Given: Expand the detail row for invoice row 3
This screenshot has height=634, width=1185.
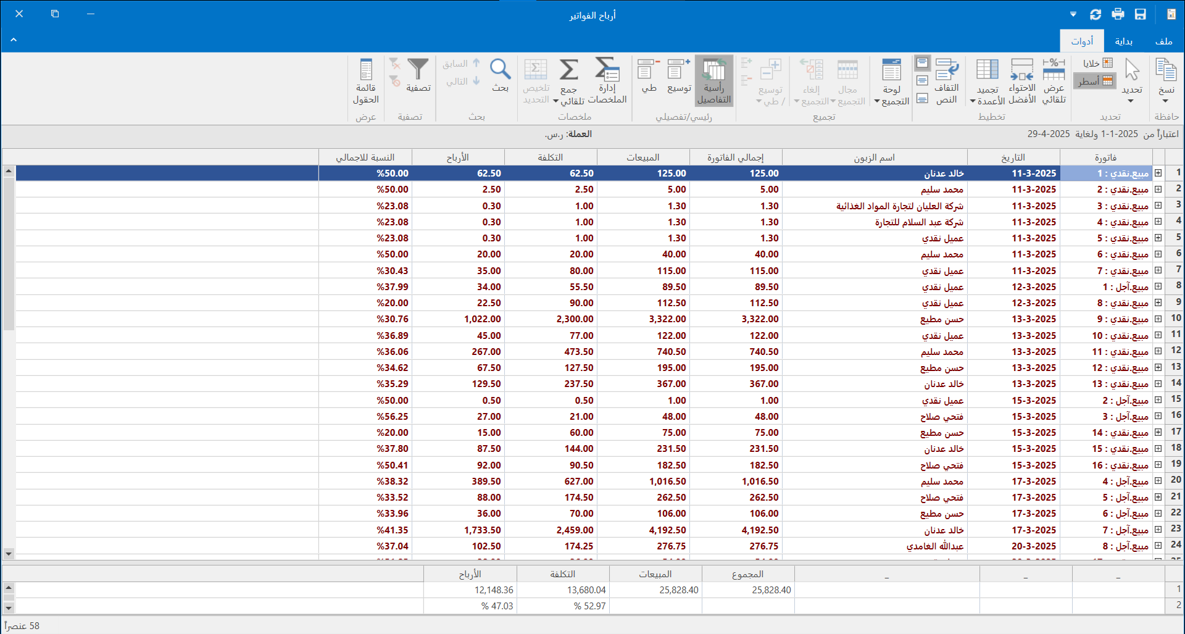Looking at the screenshot, I should (x=1158, y=206).
